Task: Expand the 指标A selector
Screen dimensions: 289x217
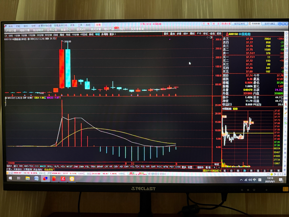Action: (x=9, y=166)
